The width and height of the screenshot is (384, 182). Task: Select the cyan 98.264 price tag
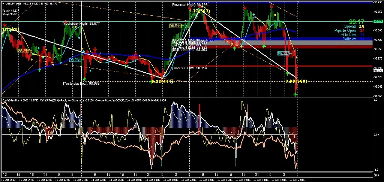click(75, 60)
